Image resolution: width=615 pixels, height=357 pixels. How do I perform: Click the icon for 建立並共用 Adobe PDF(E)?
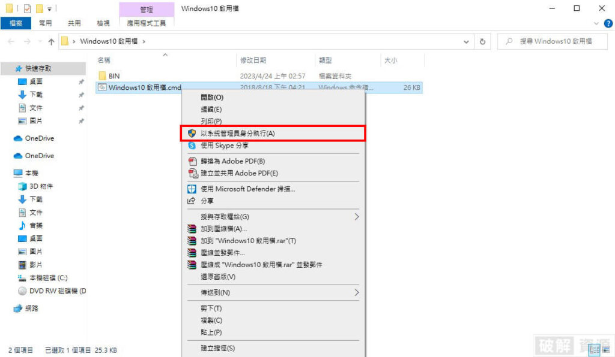tap(193, 173)
